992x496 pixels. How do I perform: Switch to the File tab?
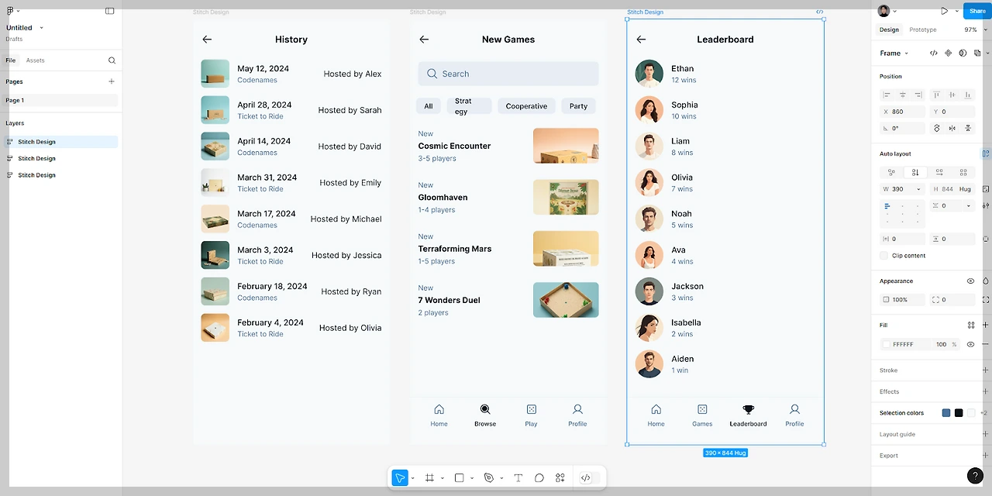pos(11,60)
